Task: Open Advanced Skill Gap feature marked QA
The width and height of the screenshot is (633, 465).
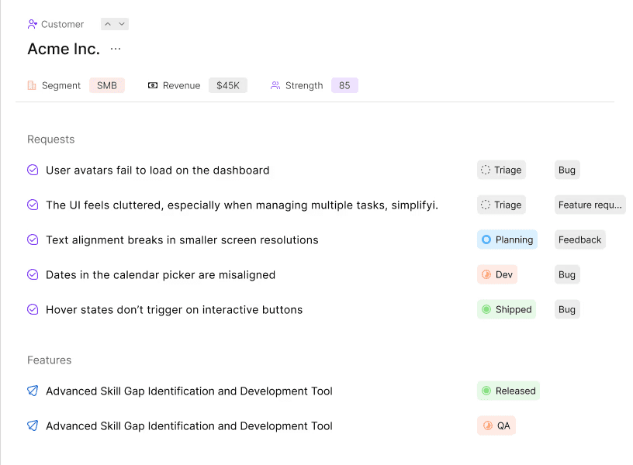Action: pos(189,426)
